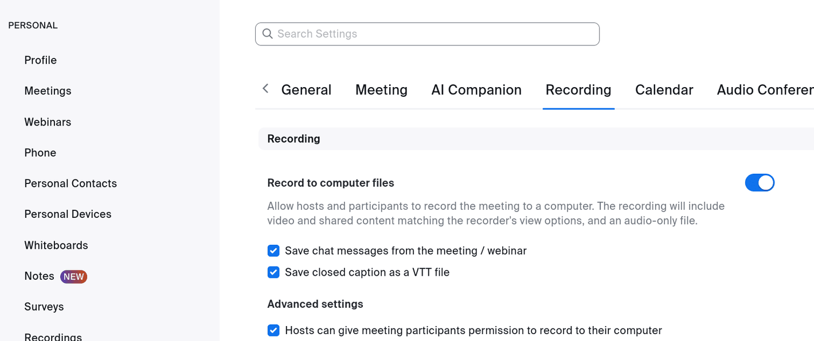This screenshot has width=814, height=341.
Task: Open Personal Devices page
Action: pos(68,214)
